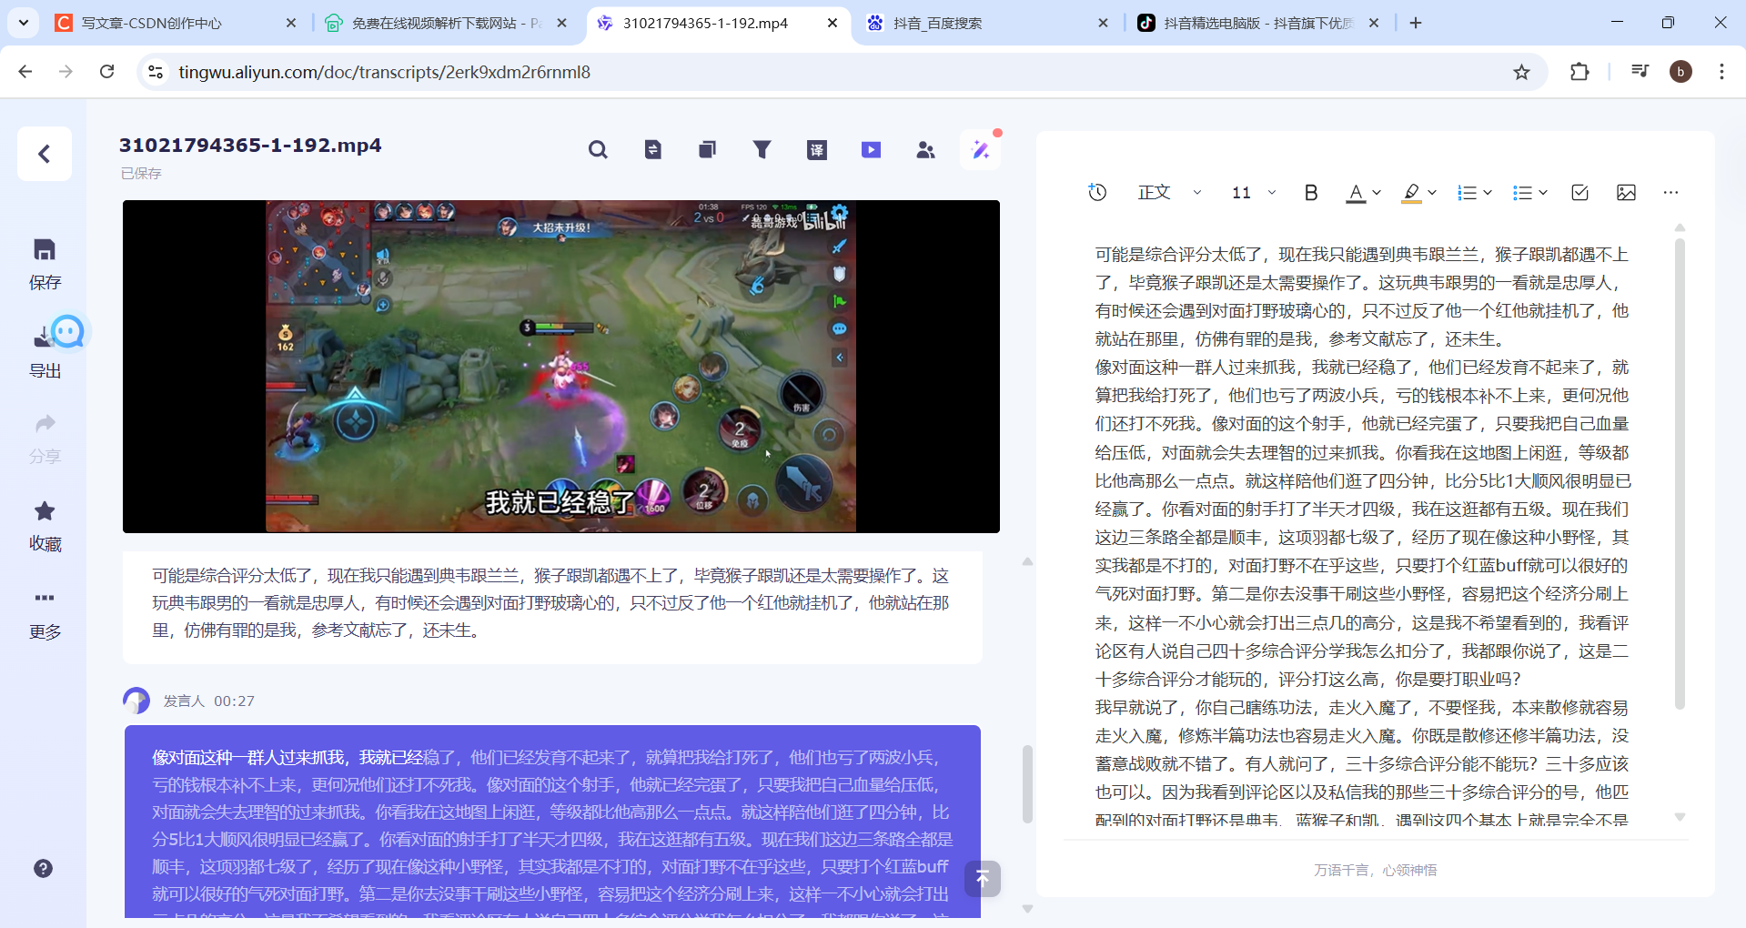Click the transcript search magnifier icon
The width and height of the screenshot is (1746, 928).
(x=598, y=150)
